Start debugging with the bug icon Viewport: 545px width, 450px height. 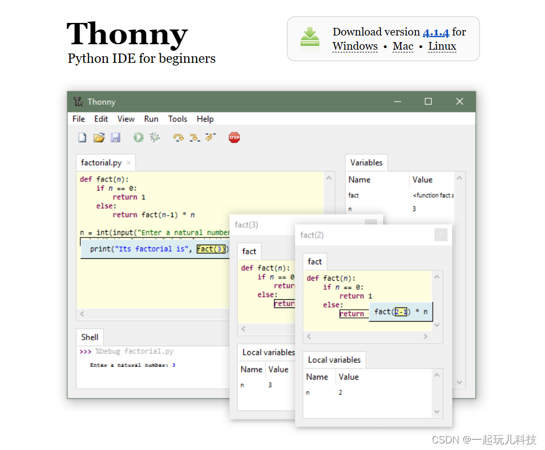[x=155, y=138]
